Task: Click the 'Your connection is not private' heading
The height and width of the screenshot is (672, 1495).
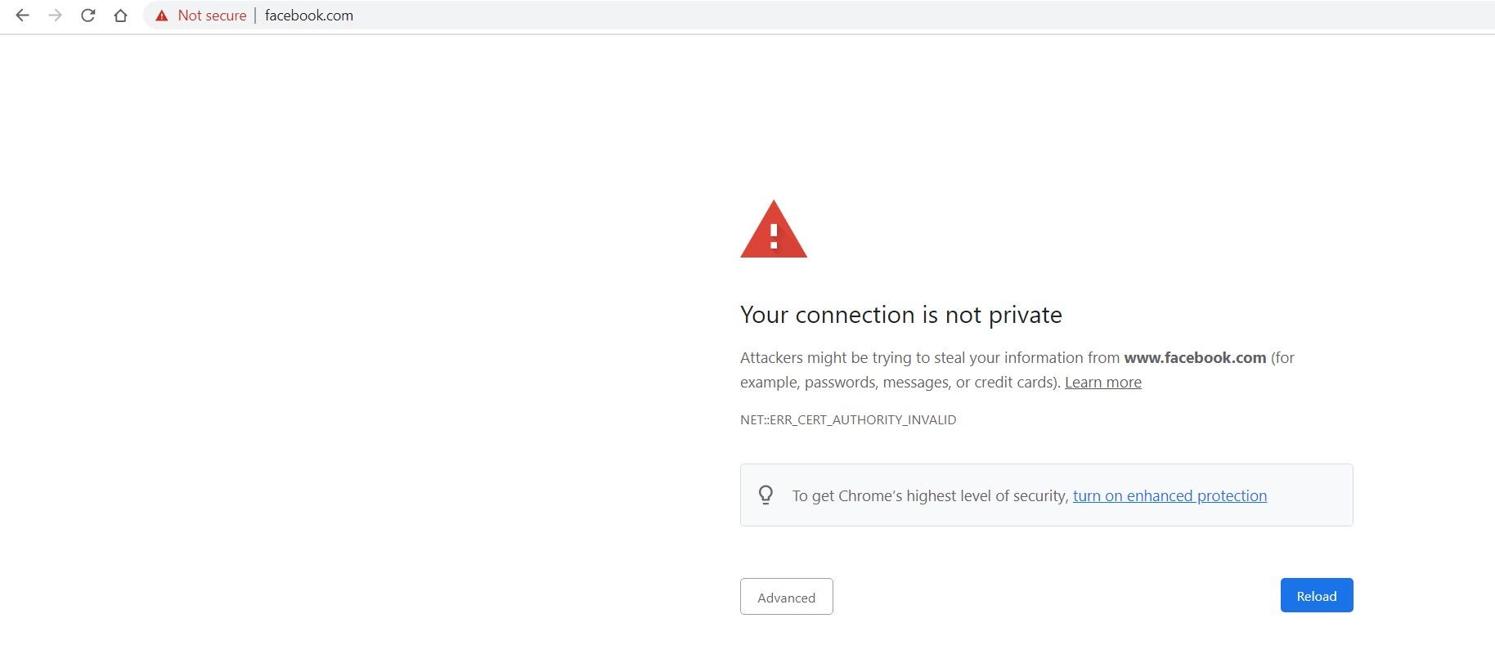Action: [901, 315]
